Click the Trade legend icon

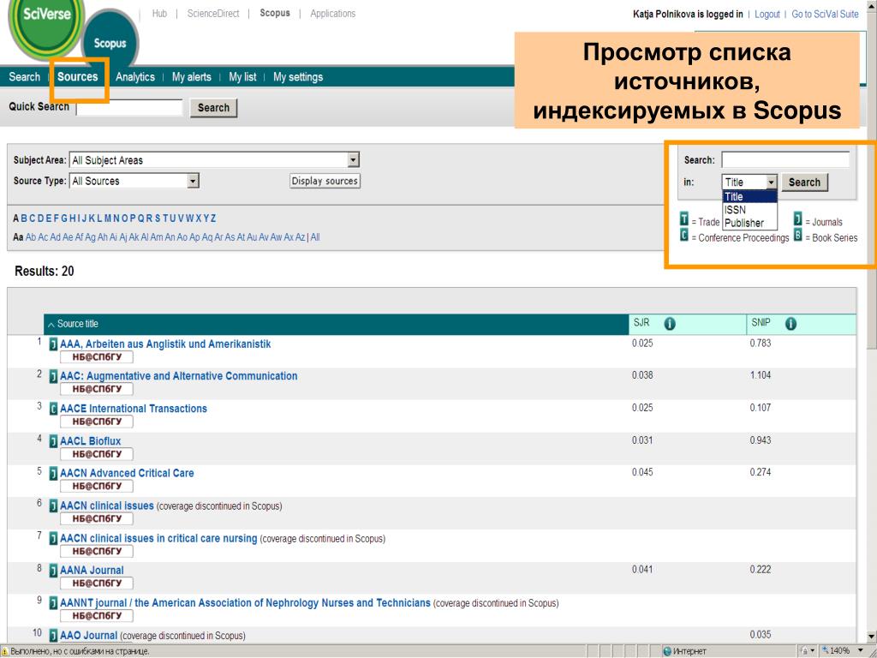pos(684,218)
